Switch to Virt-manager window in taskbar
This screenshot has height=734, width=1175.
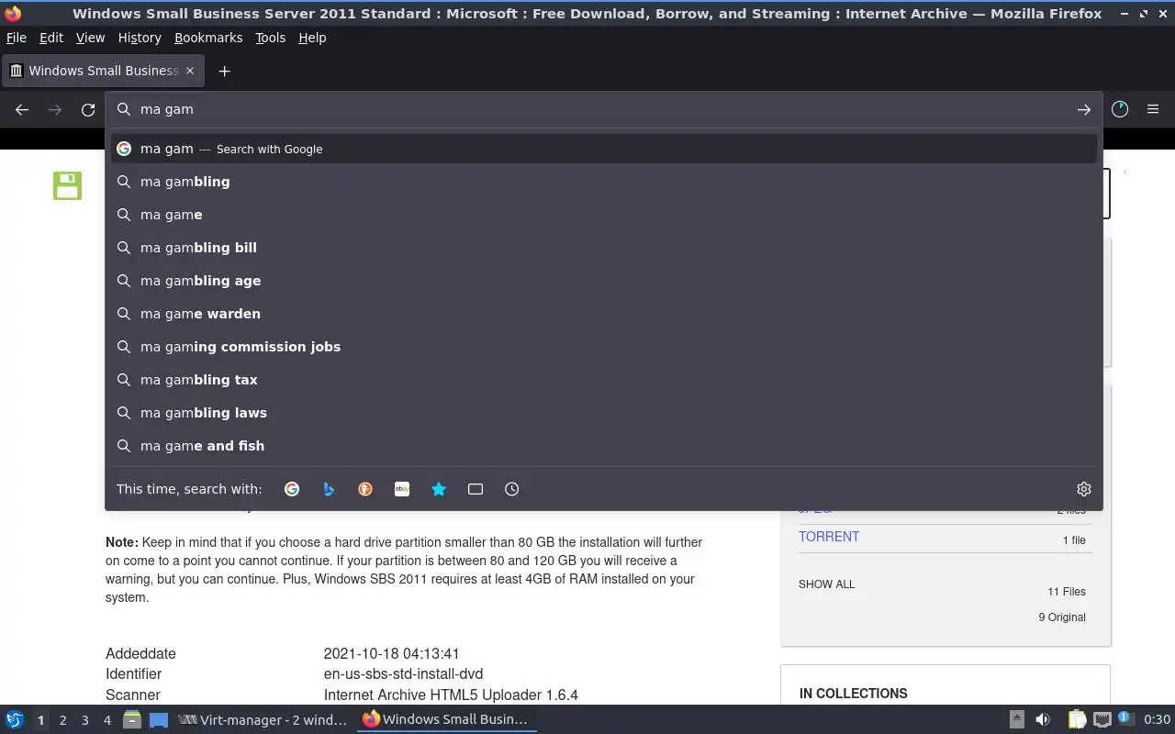point(263,719)
